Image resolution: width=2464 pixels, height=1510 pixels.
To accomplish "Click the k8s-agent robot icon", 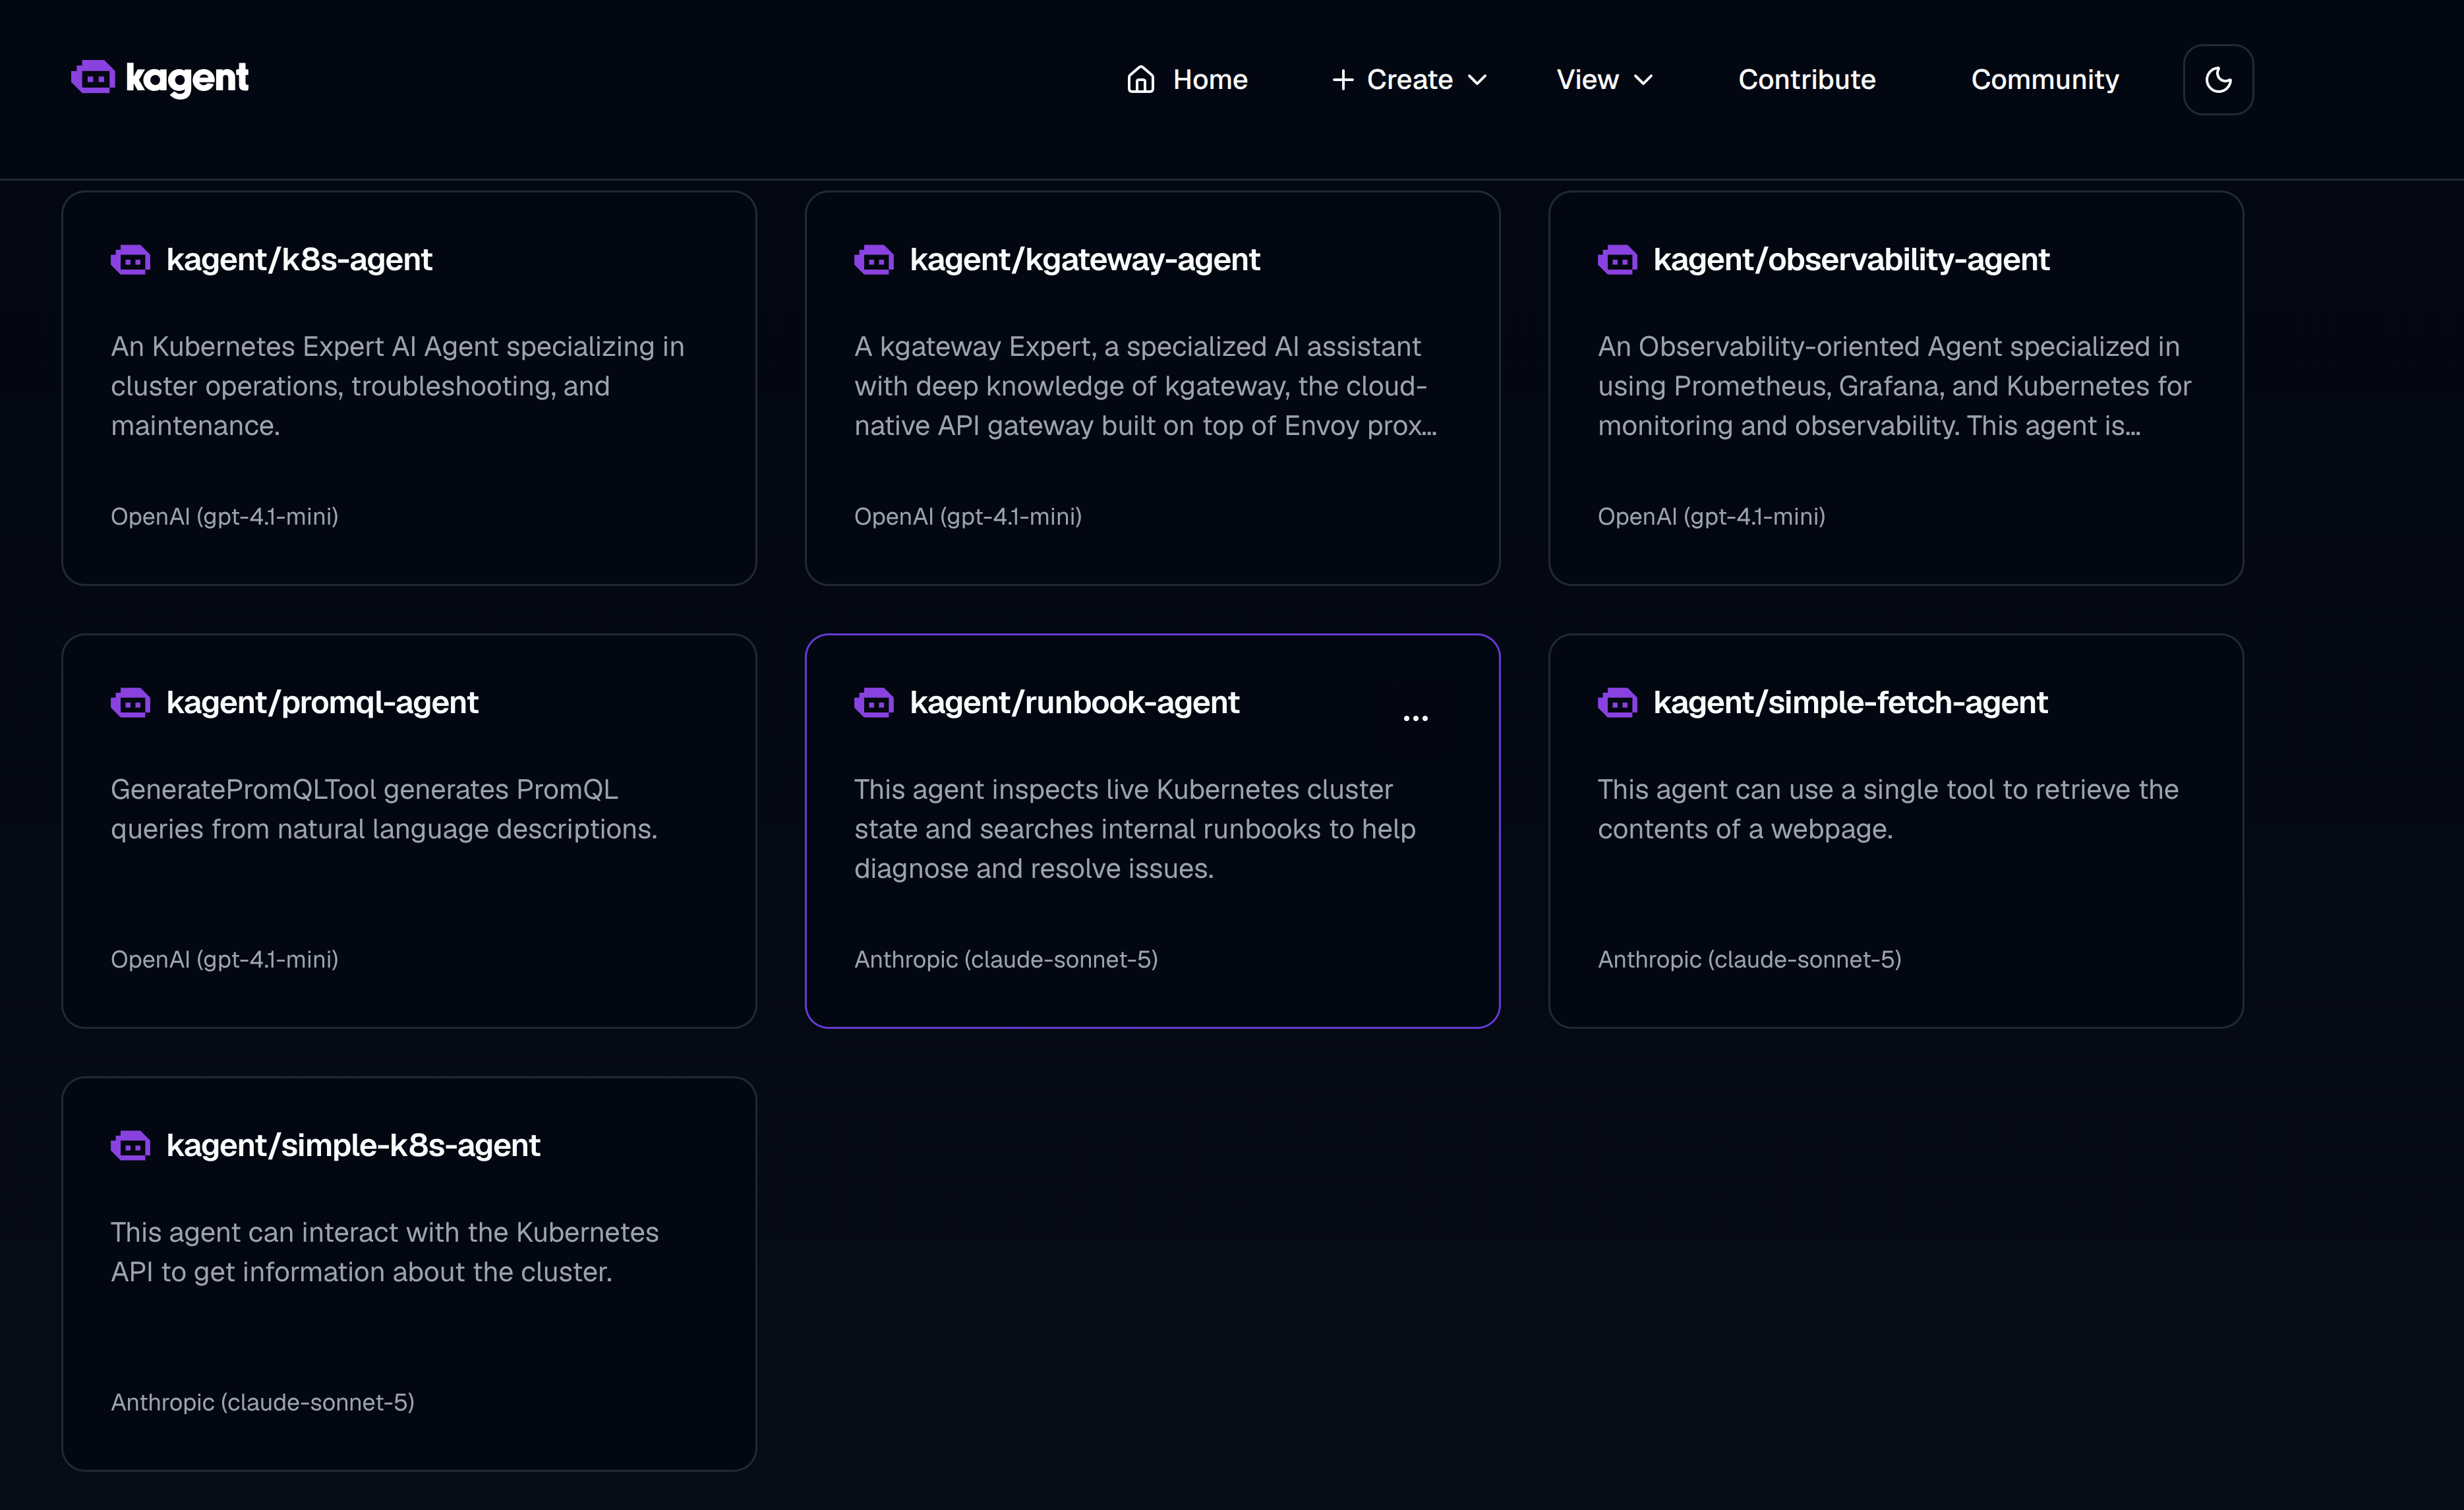I will click(x=130, y=260).
